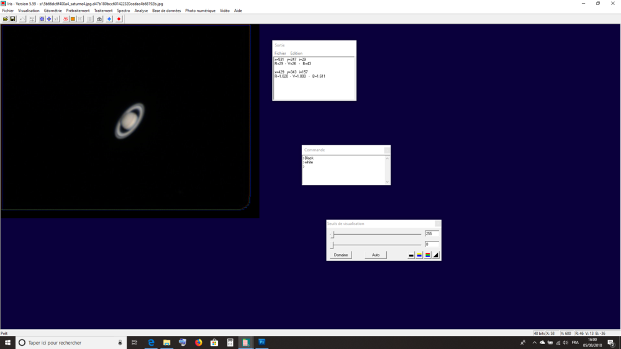This screenshot has height=349, width=621.
Task: Click the orange square toolbar icon
Action: (x=73, y=19)
